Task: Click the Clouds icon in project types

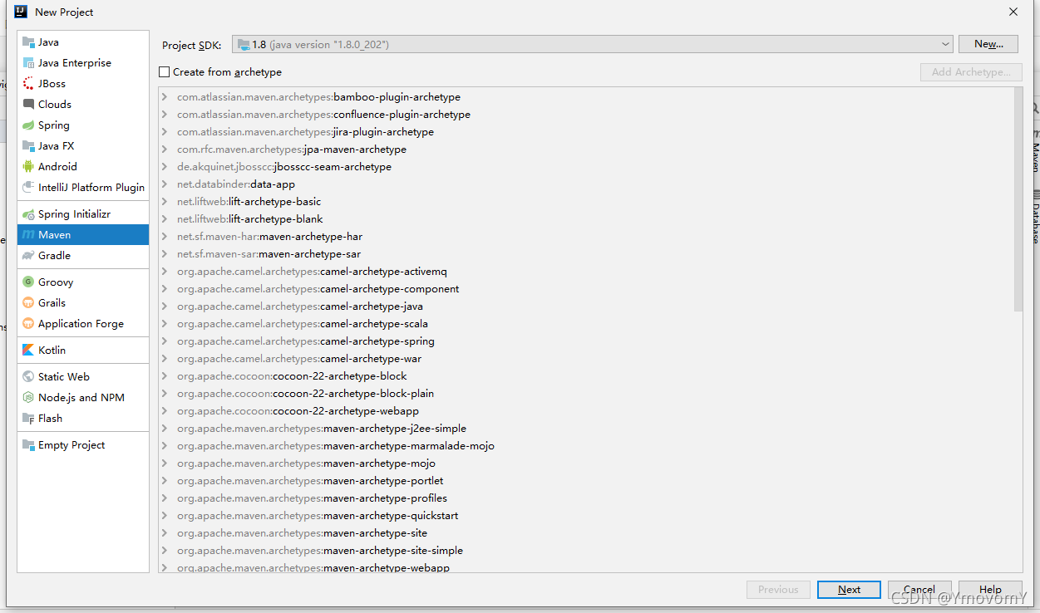Action: coord(28,105)
